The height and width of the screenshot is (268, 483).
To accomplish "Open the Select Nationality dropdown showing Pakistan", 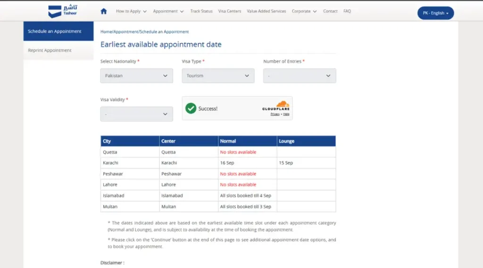I will tap(136, 76).
